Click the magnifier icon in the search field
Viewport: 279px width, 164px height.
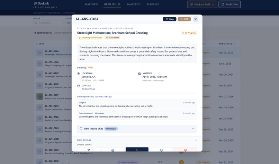36,23
